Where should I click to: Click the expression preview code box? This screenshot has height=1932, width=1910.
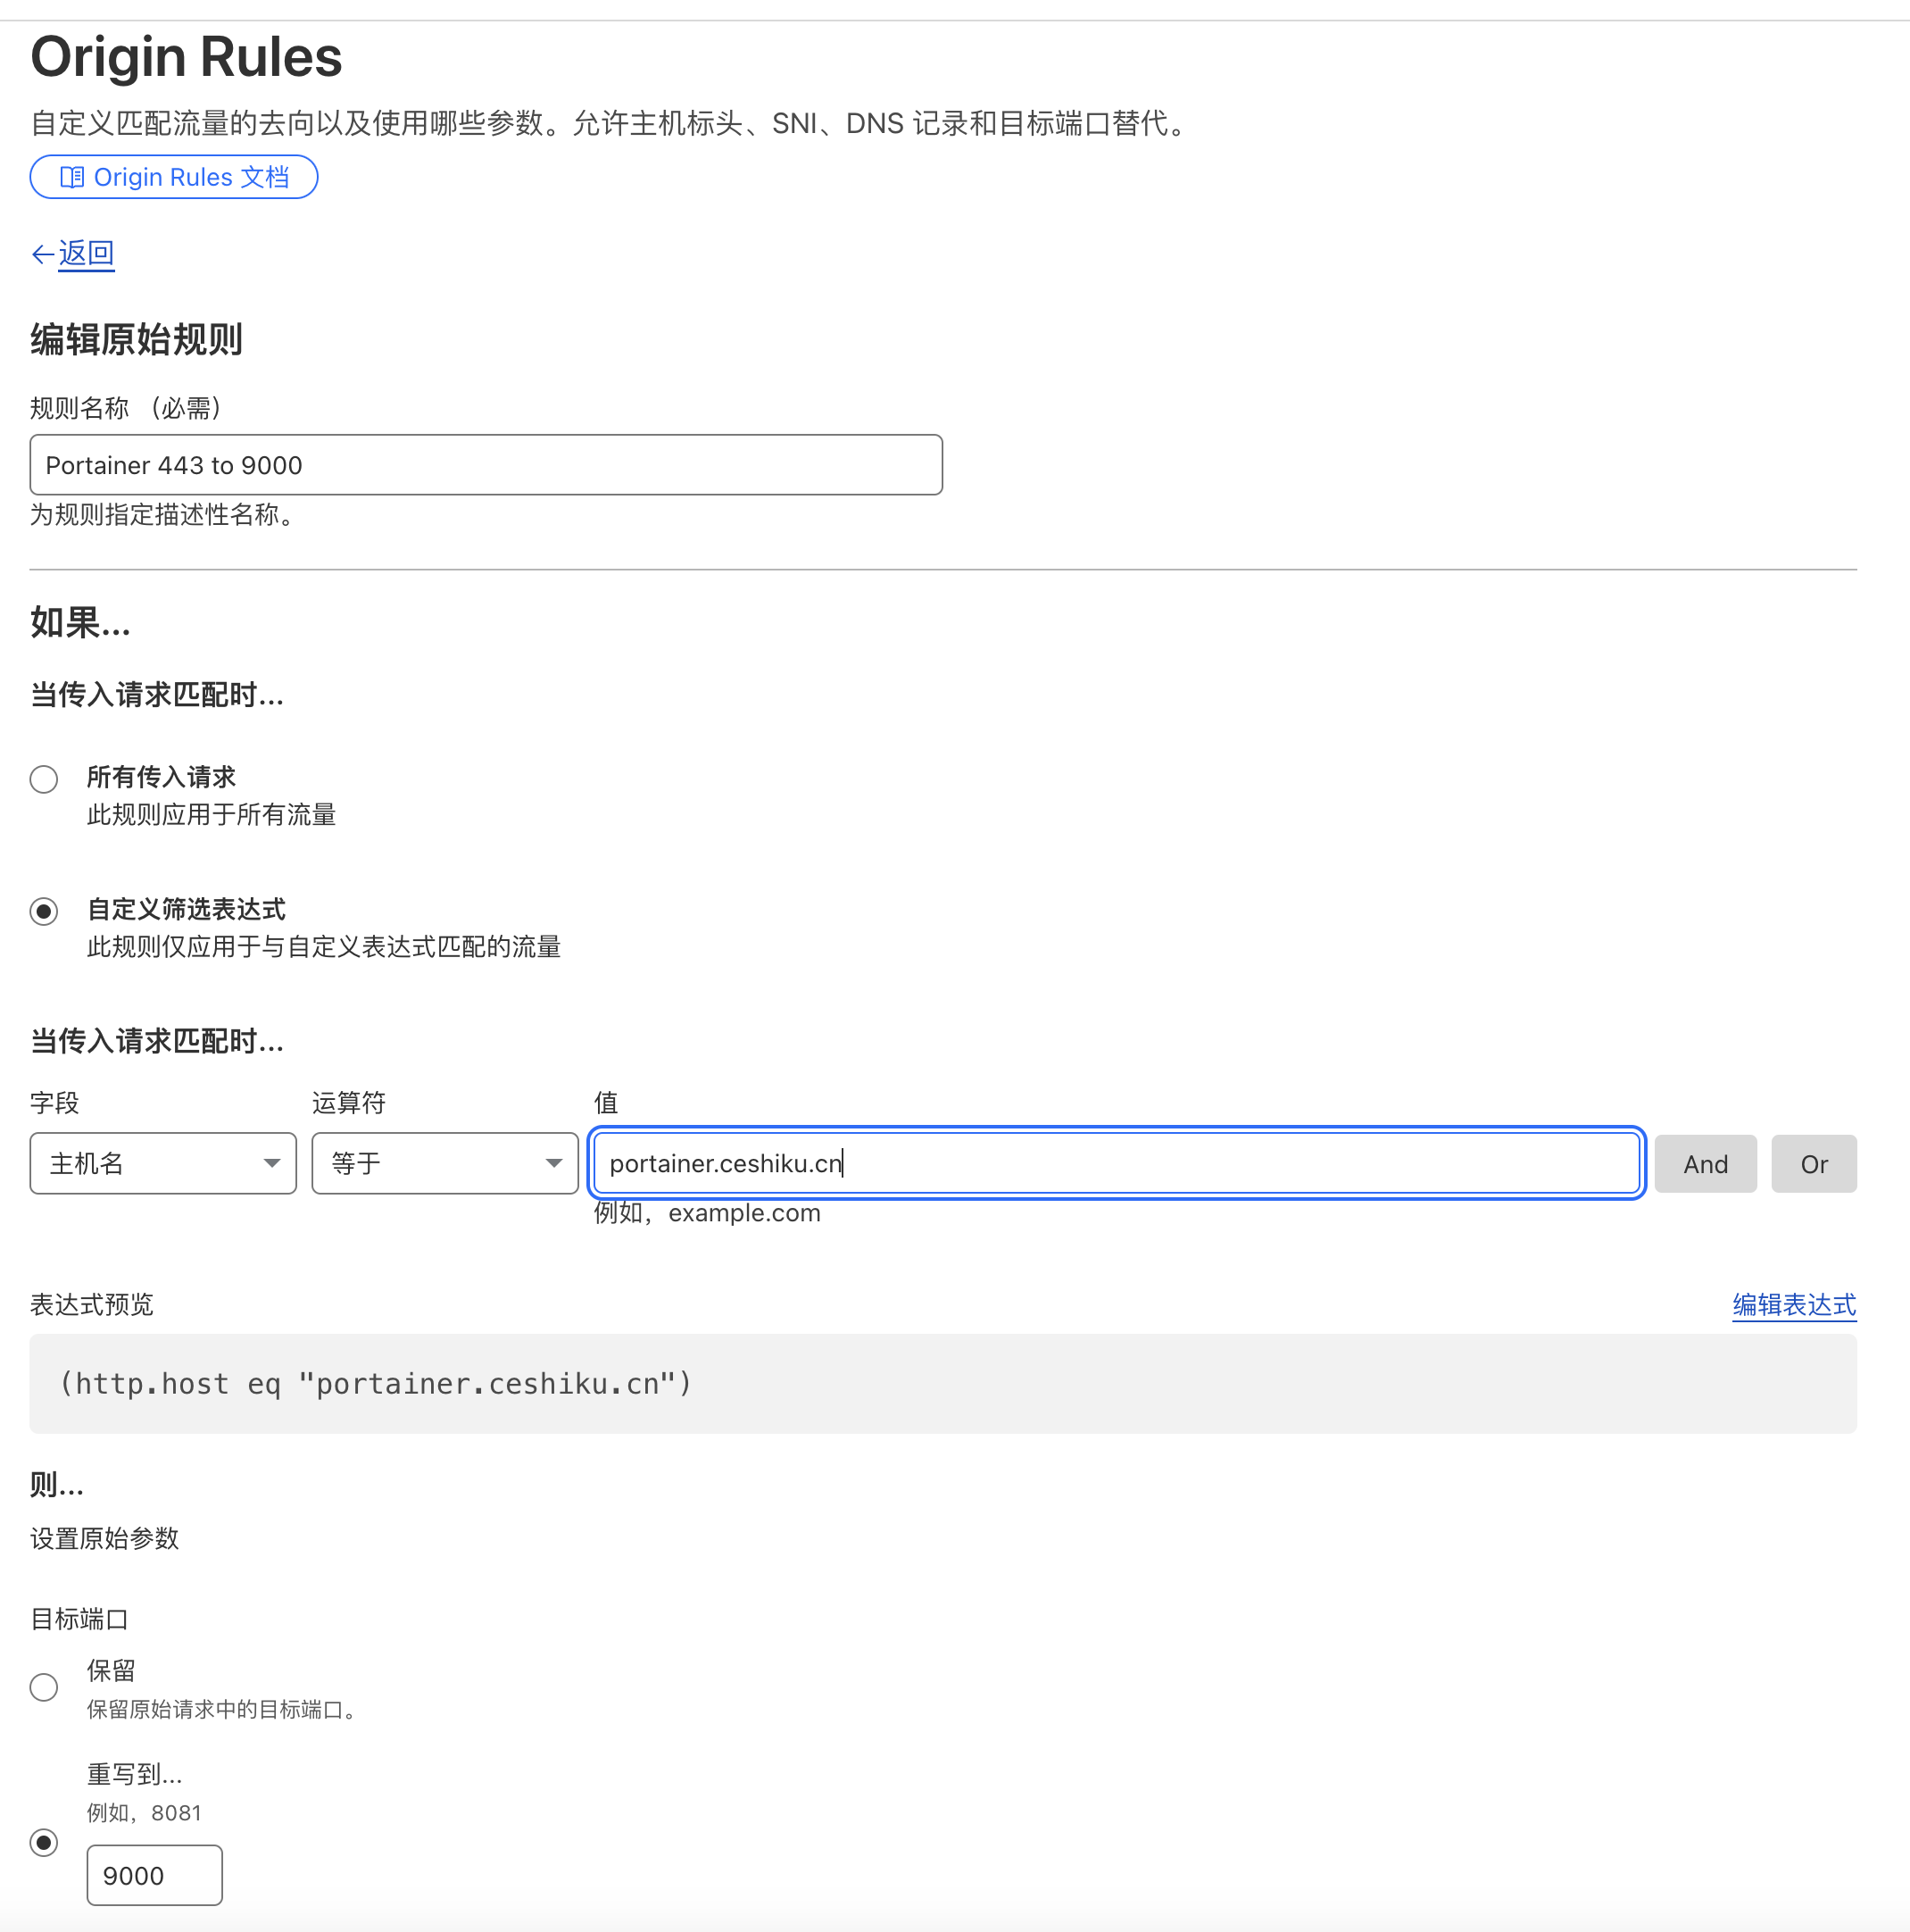943,1384
